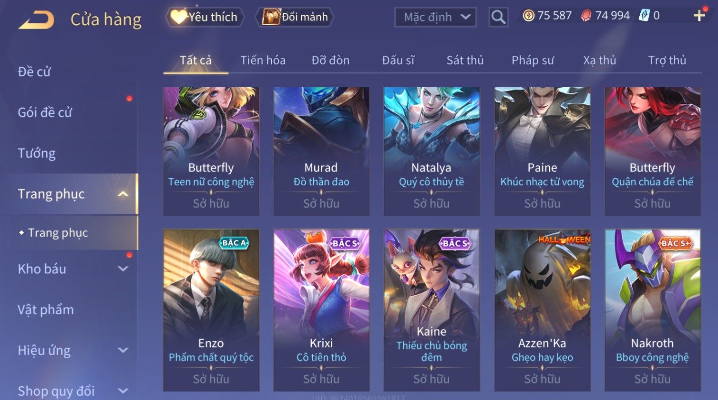Collapse the Trang phục sidebar section

(x=123, y=194)
